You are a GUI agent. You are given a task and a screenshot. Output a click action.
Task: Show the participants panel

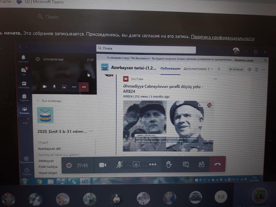(201, 164)
